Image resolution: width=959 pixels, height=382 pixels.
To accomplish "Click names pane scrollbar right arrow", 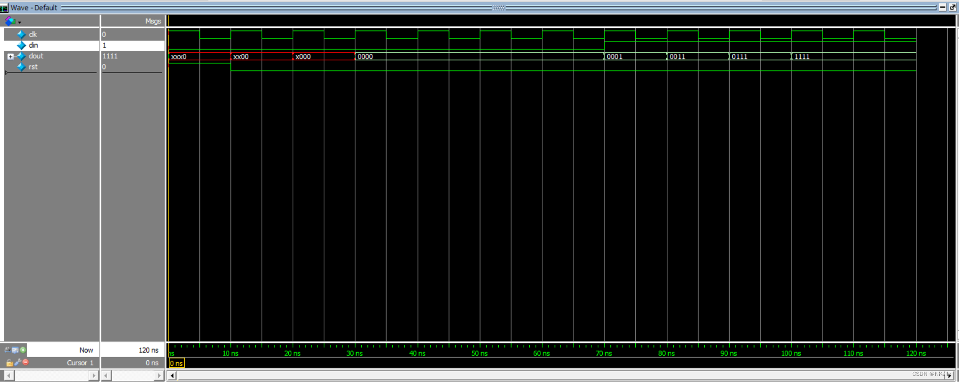I will coord(94,375).
